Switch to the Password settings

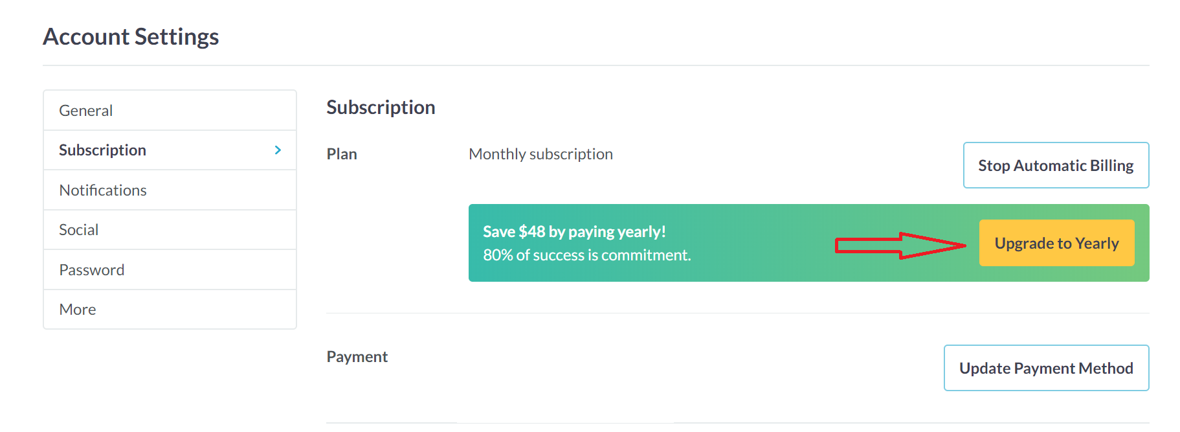pos(92,270)
